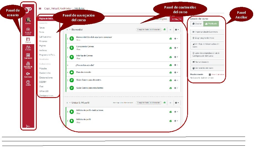Image resolution: width=265 pixels, height=149 pixels.
Task: Click the Ocultar course status button
Action: 197,24
